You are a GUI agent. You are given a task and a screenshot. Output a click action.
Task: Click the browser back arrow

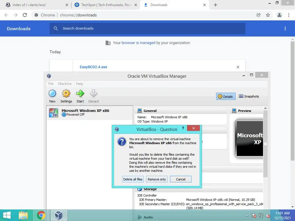tap(6, 15)
